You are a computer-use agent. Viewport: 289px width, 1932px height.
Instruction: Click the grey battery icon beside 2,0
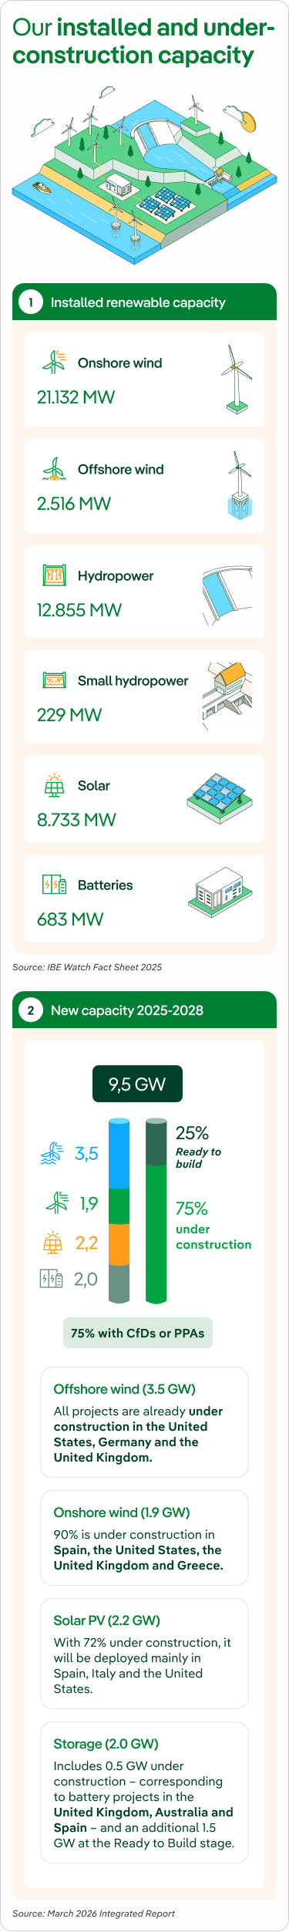[52, 1280]
